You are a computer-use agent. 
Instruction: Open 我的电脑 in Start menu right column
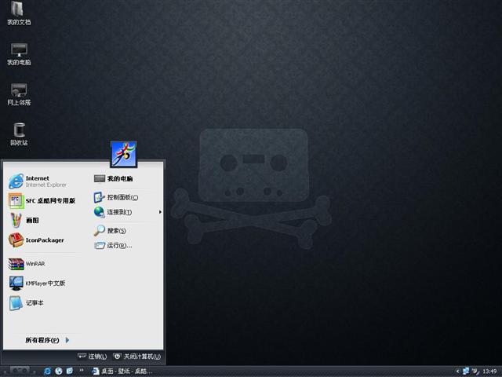click(113, 178)
